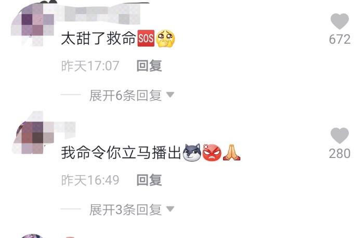Like the comment with 280 likes
The width and height of the screenshot is (364, 238).
[x=340, y=136]
